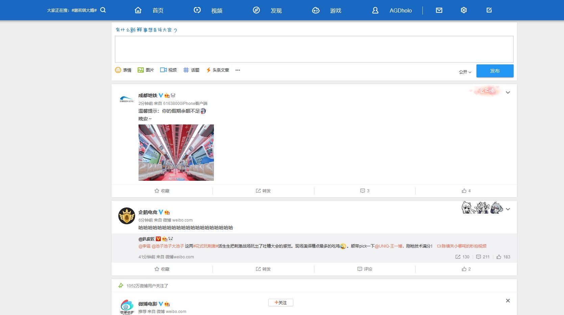
Task: Open the 公开 visibility dropdown
Action: (464, 71)
